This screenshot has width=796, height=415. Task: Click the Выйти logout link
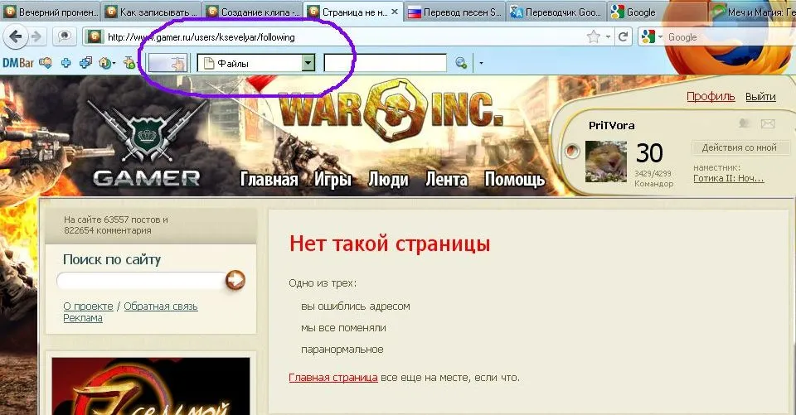coord(760,96)
